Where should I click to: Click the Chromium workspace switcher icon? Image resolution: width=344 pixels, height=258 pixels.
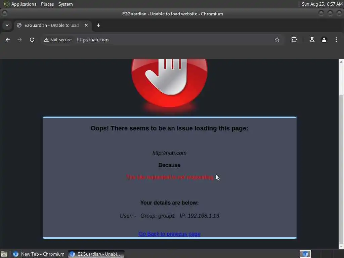tap(305, 254)
